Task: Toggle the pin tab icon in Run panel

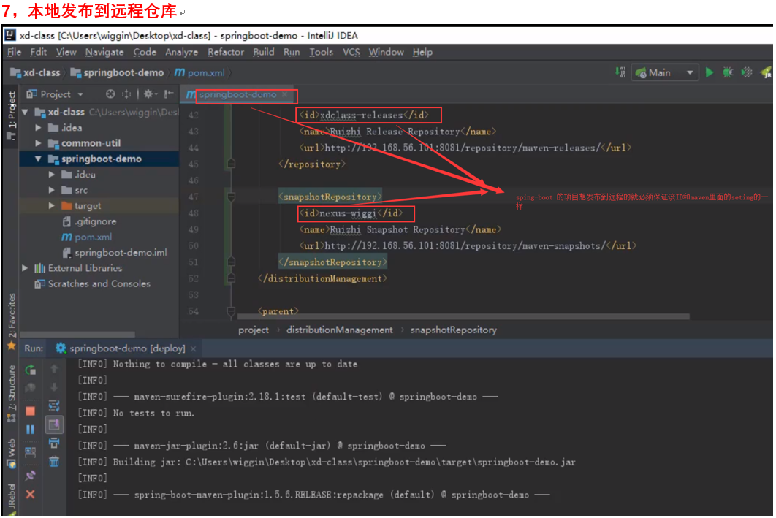Action: coord(31,475)
